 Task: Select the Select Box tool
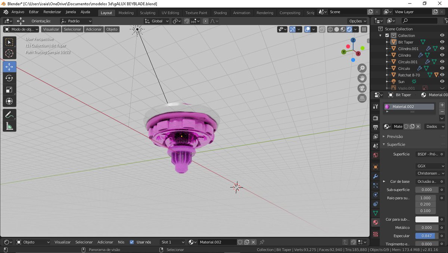[x=9, y=42]
